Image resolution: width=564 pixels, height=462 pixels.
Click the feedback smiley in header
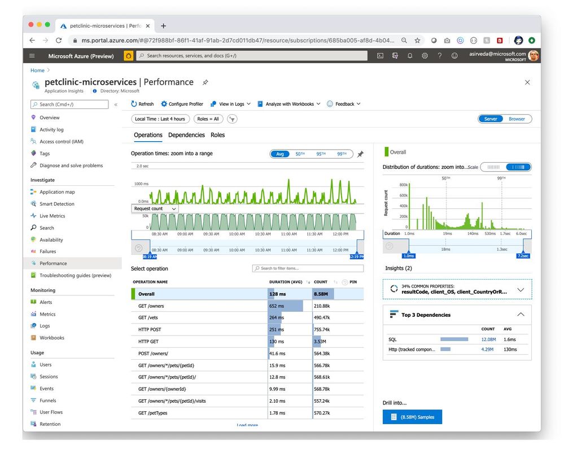(x=454, y=56)
